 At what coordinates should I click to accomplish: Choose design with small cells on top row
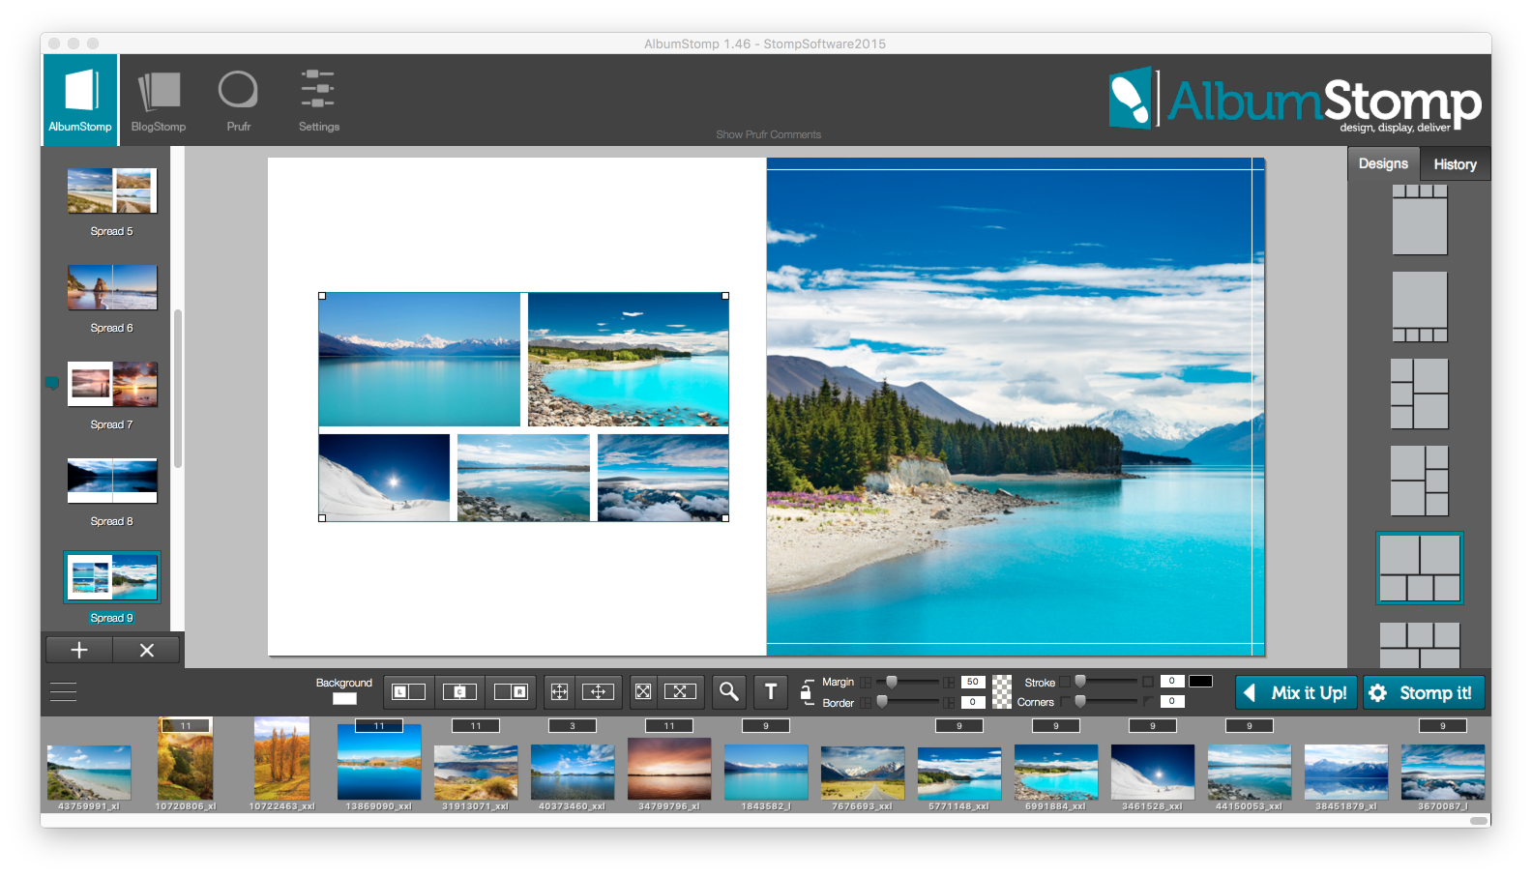(1420, 219)
